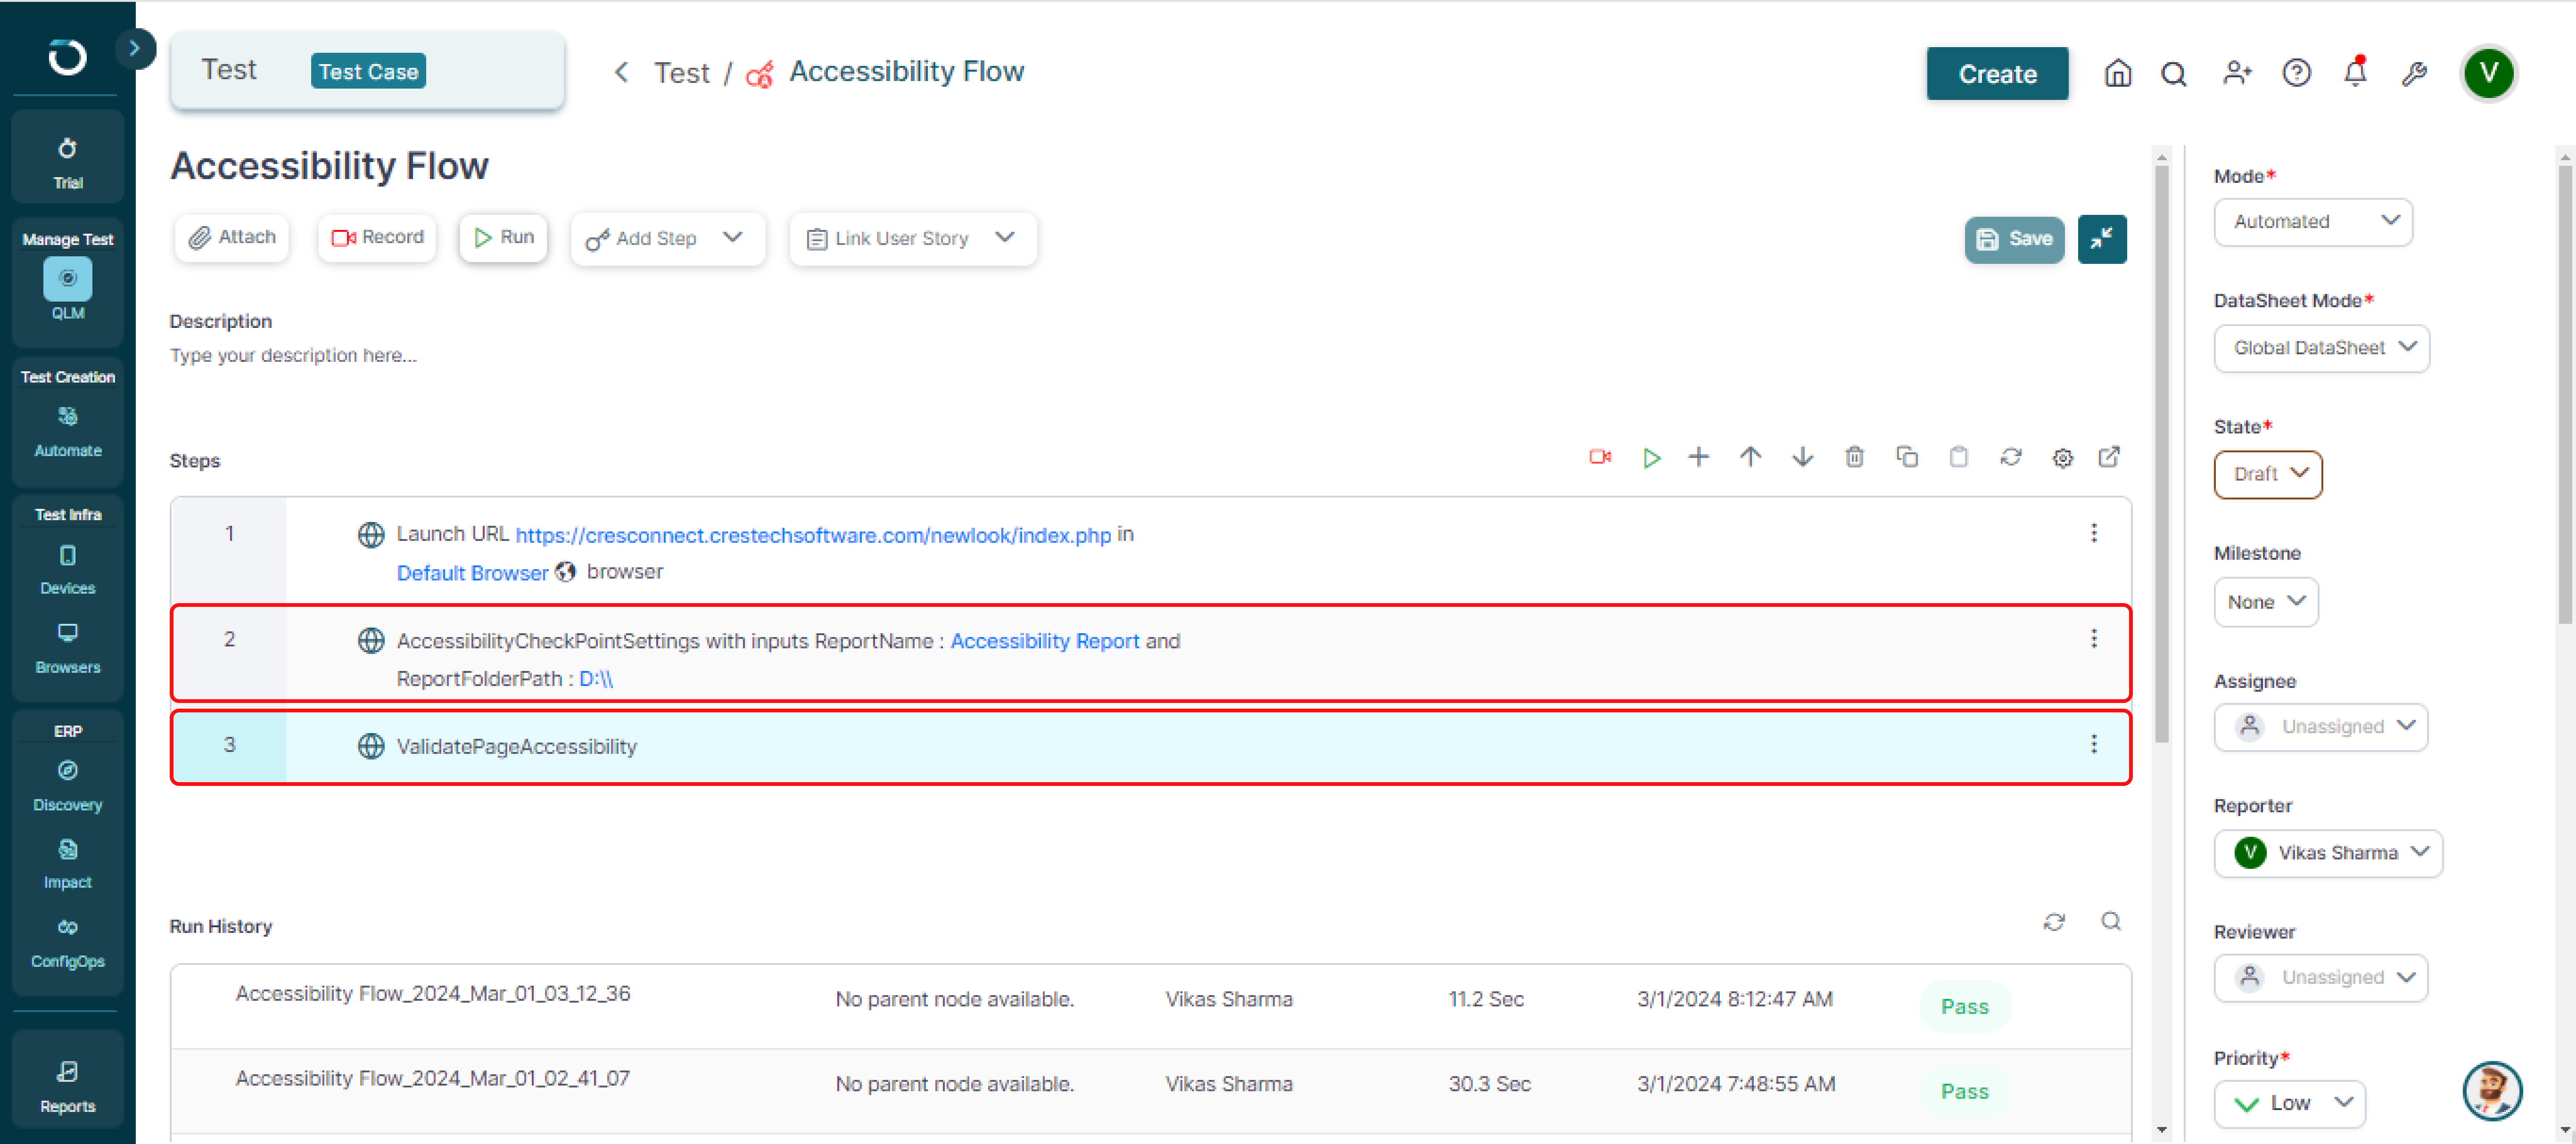Open the cresconnect launch URL link
This screenshot has width=2576, height=1144.
(x=812, y=534)
